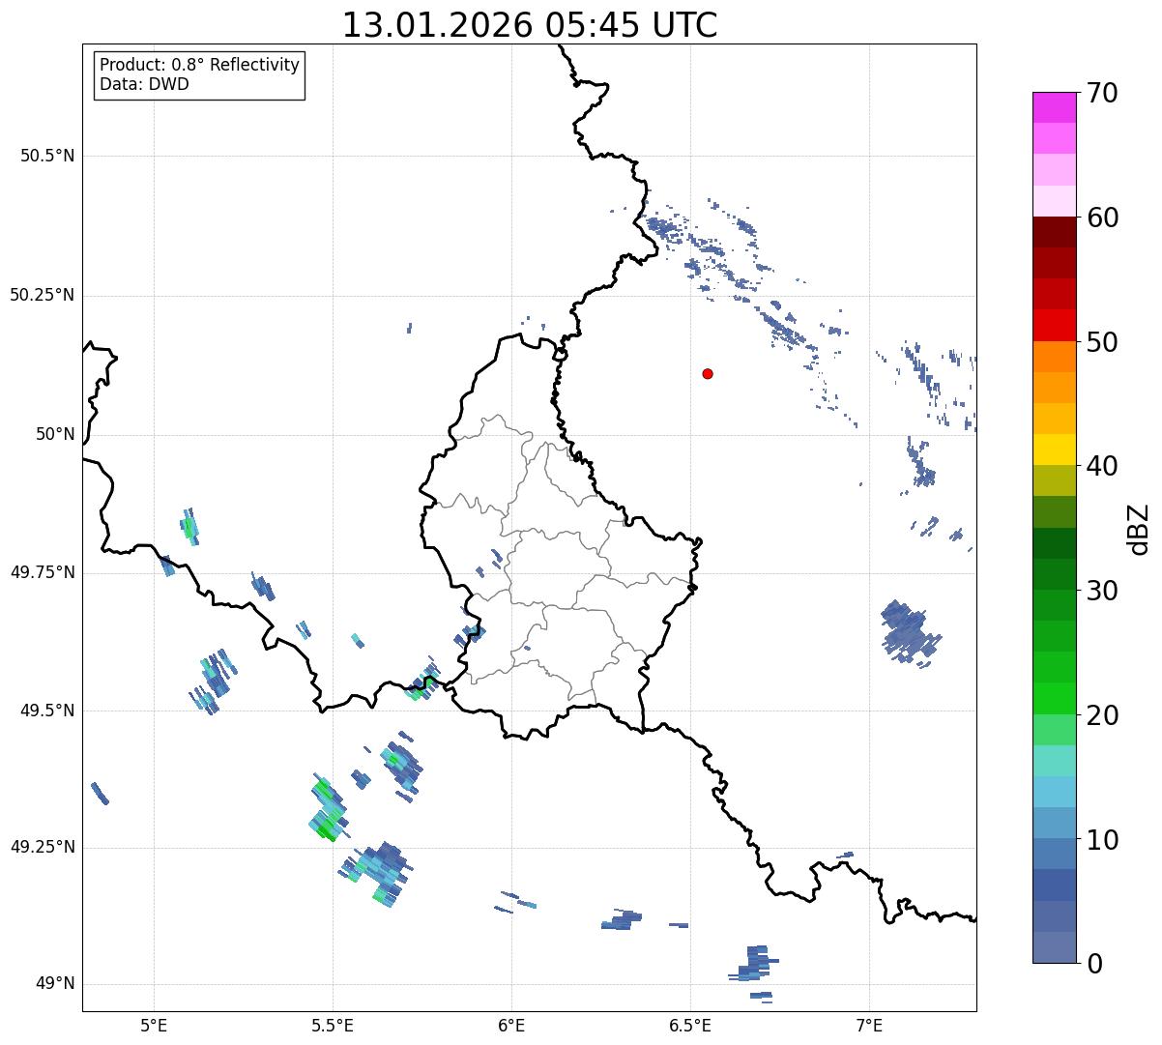The image size is (1162, 1045).
Task: Click the plot title 13.01.2026 05:45 UTC
Action: (x=530, y=25)
